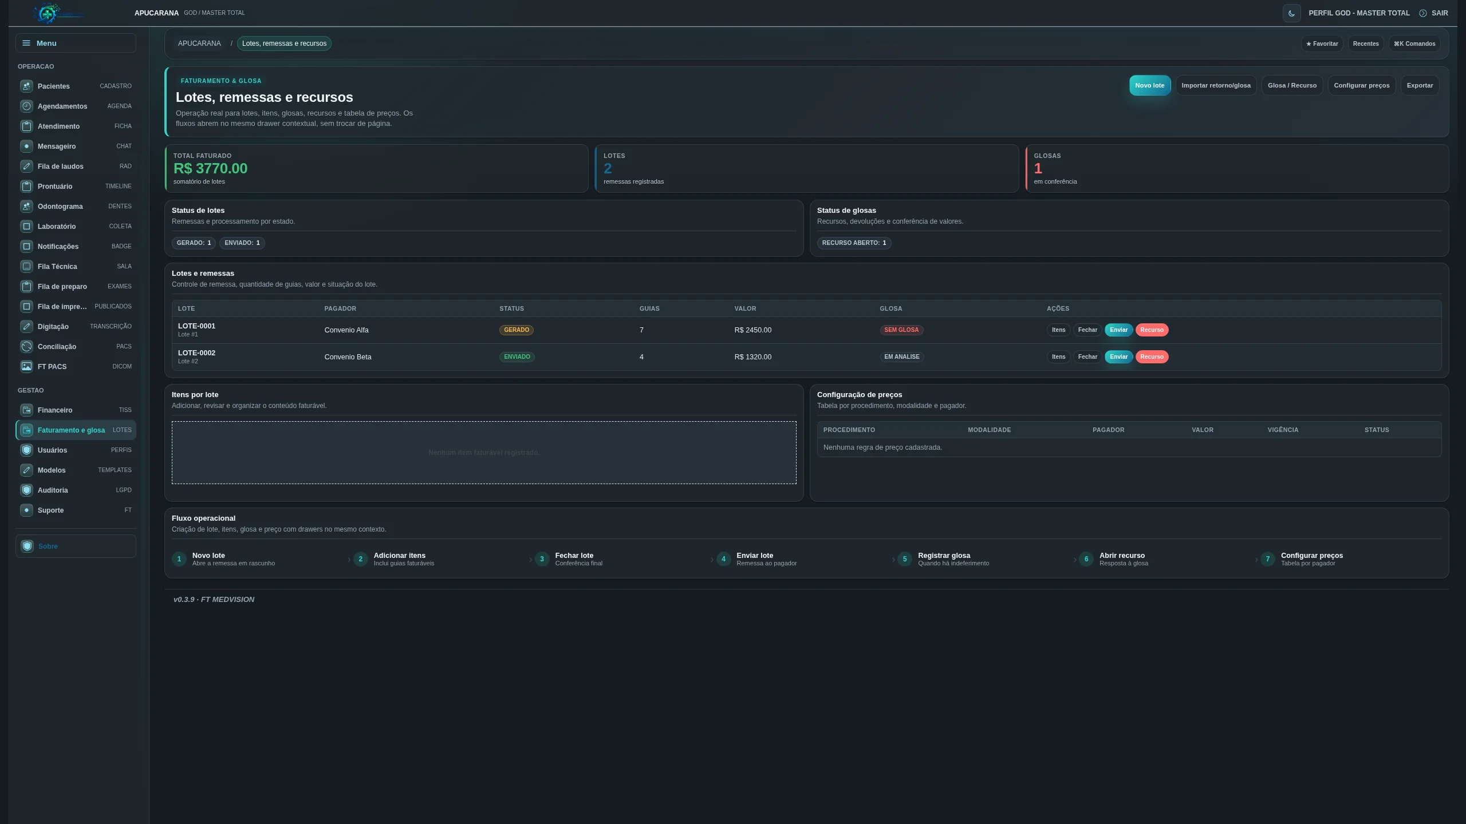1466x824 pixels.
Task: Click the Novo lote button
Action: [x=1149, y=85]
